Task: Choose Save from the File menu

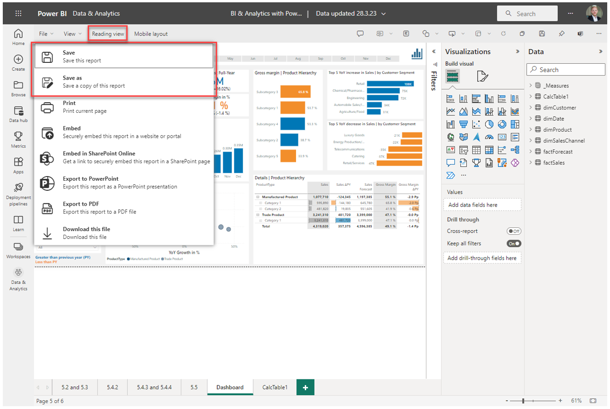Action: coord(124,56)
